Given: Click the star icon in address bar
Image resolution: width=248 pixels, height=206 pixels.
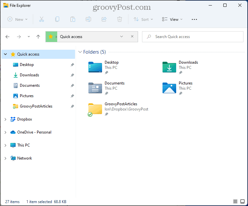Looking at the screenshot, I should (51, 37).
